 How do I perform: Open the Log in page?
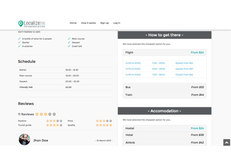click(117, 23)
